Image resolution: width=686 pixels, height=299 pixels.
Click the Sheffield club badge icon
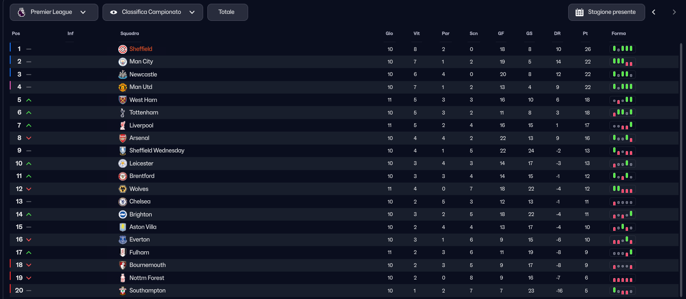point(122,49)
